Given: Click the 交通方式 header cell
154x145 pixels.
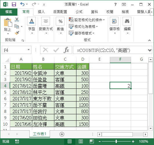Looking at the screenshot, I should click(65, 67).
